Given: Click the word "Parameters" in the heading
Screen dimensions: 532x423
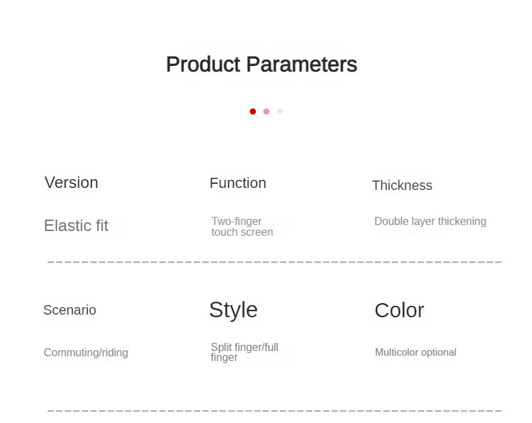Looking at the screenshot, I should coord(301,65).
